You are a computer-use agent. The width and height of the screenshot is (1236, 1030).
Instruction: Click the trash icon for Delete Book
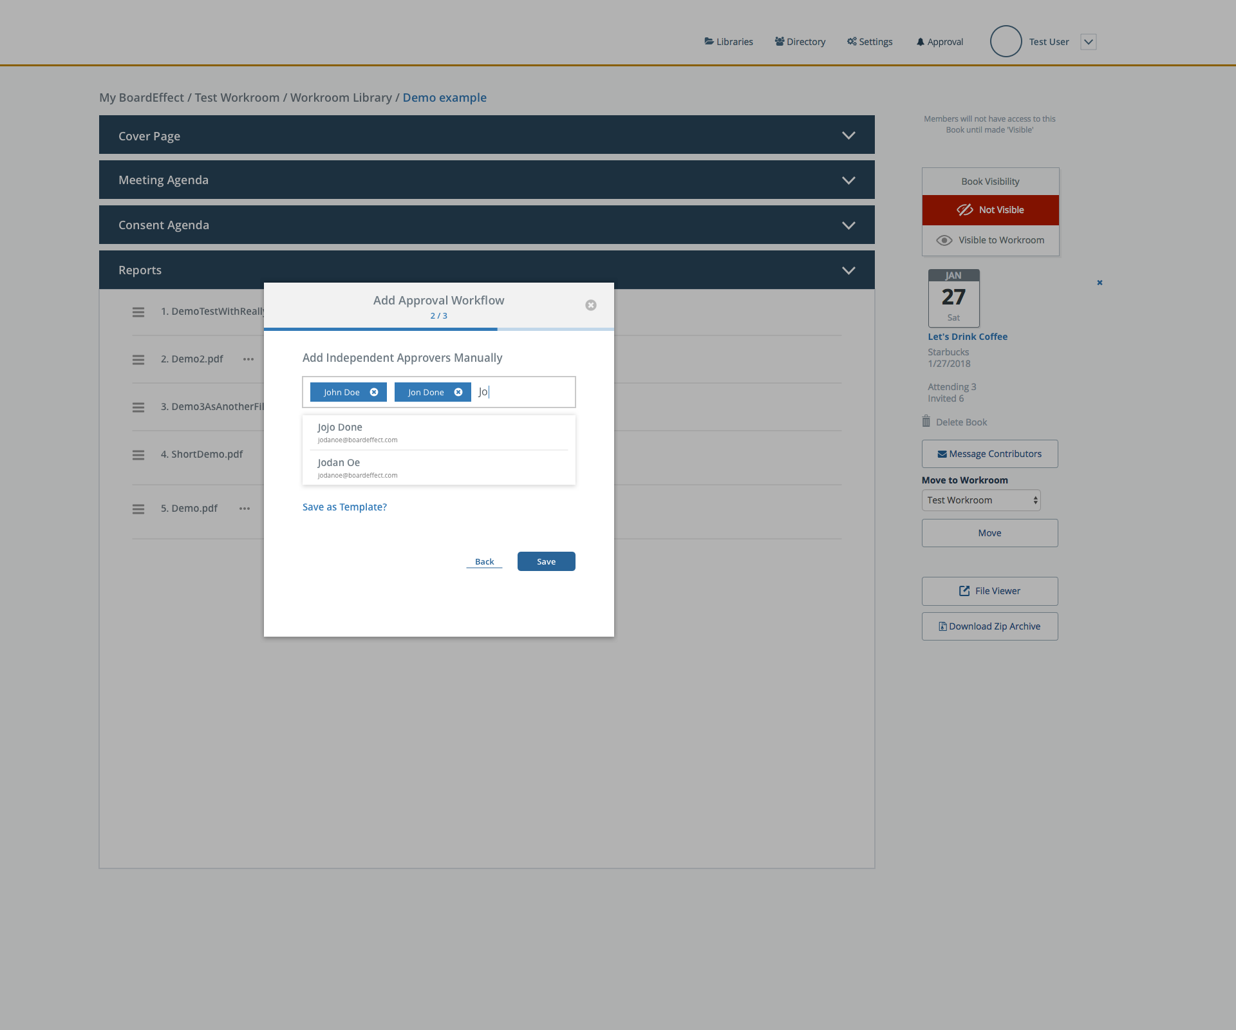click(x=926, y=422)
